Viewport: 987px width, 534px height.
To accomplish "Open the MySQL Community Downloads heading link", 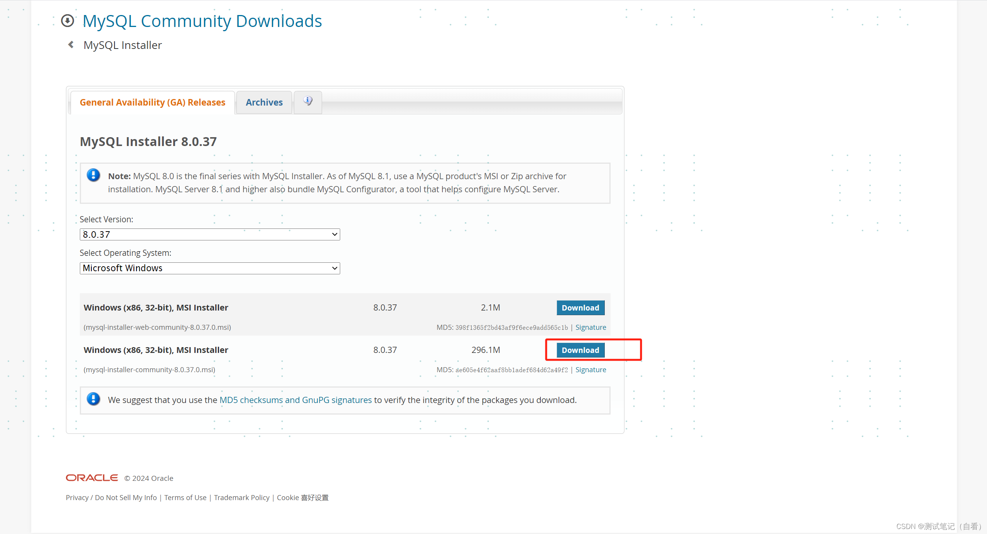I will [x=202, y=21].
